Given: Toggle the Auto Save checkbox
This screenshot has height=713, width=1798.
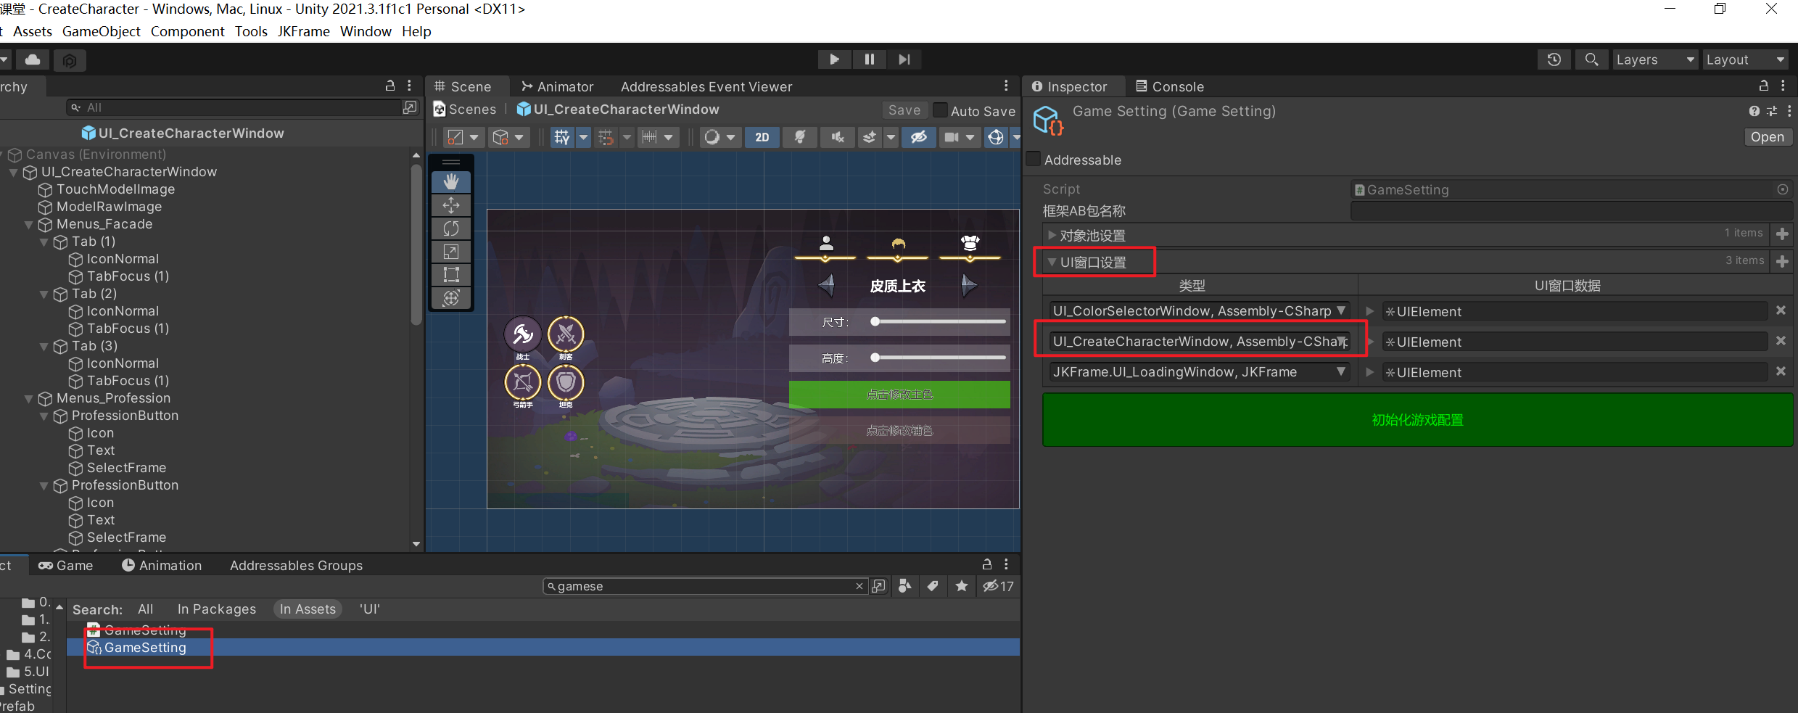Looking at the screenshot, I should [x=940, y=110].
